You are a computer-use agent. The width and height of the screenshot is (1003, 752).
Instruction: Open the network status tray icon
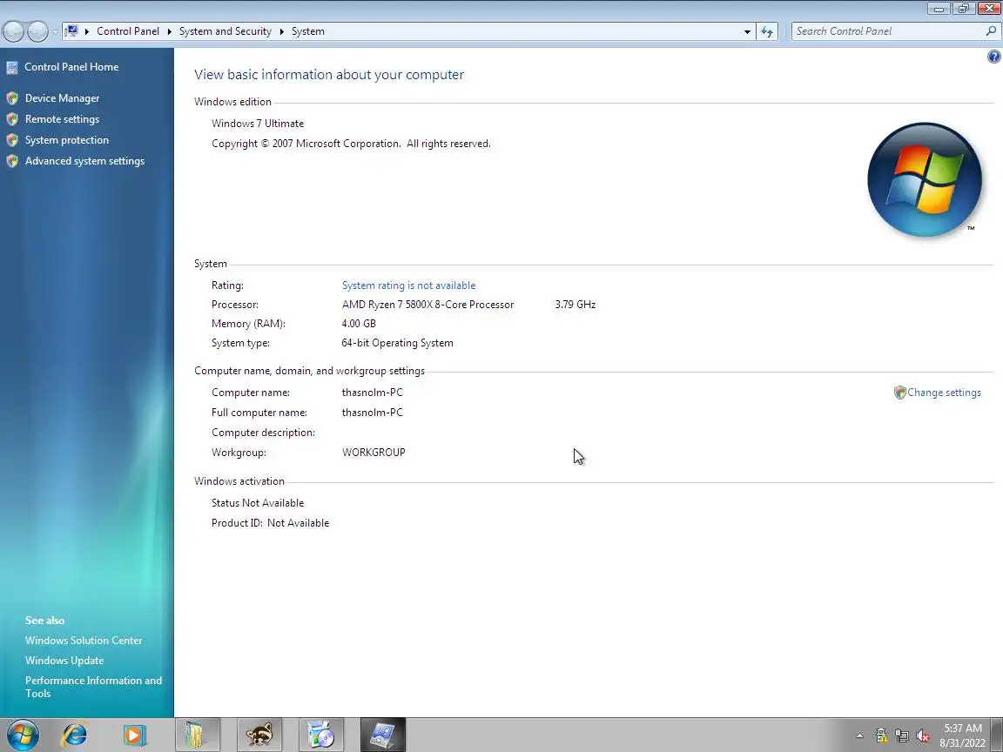click(x=902, y=736)
